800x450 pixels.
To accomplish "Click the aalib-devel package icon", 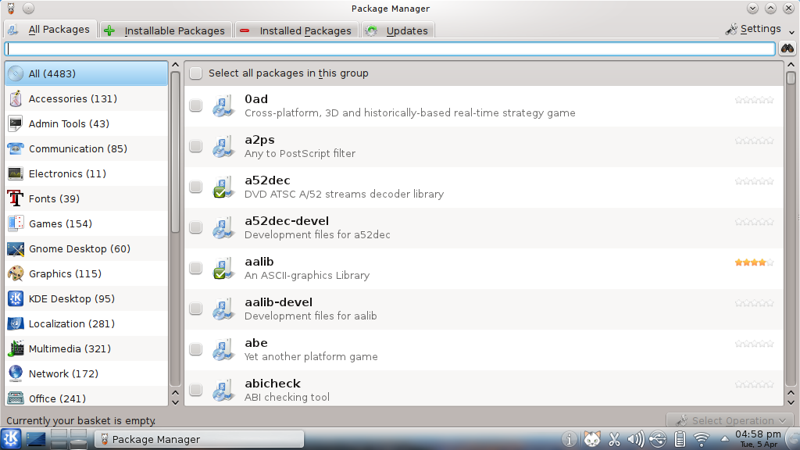I will [x=223, y=309].
